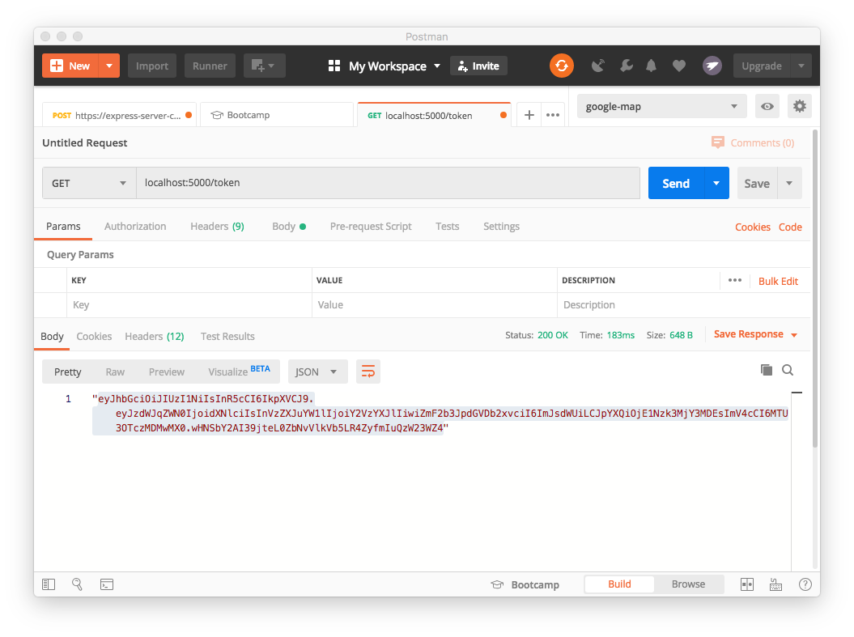The image size is (854, 637).
Task: Switch to Browse mode in bottom toggle
Action: click(688, 584)
